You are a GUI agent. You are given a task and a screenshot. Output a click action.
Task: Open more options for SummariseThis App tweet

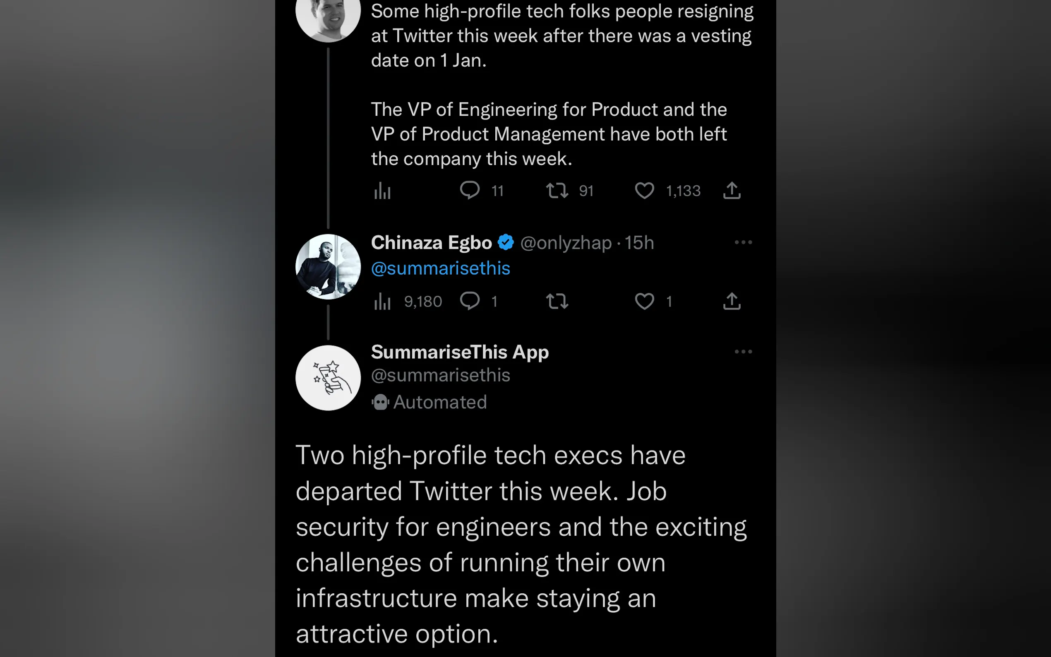tap(743, 352)
